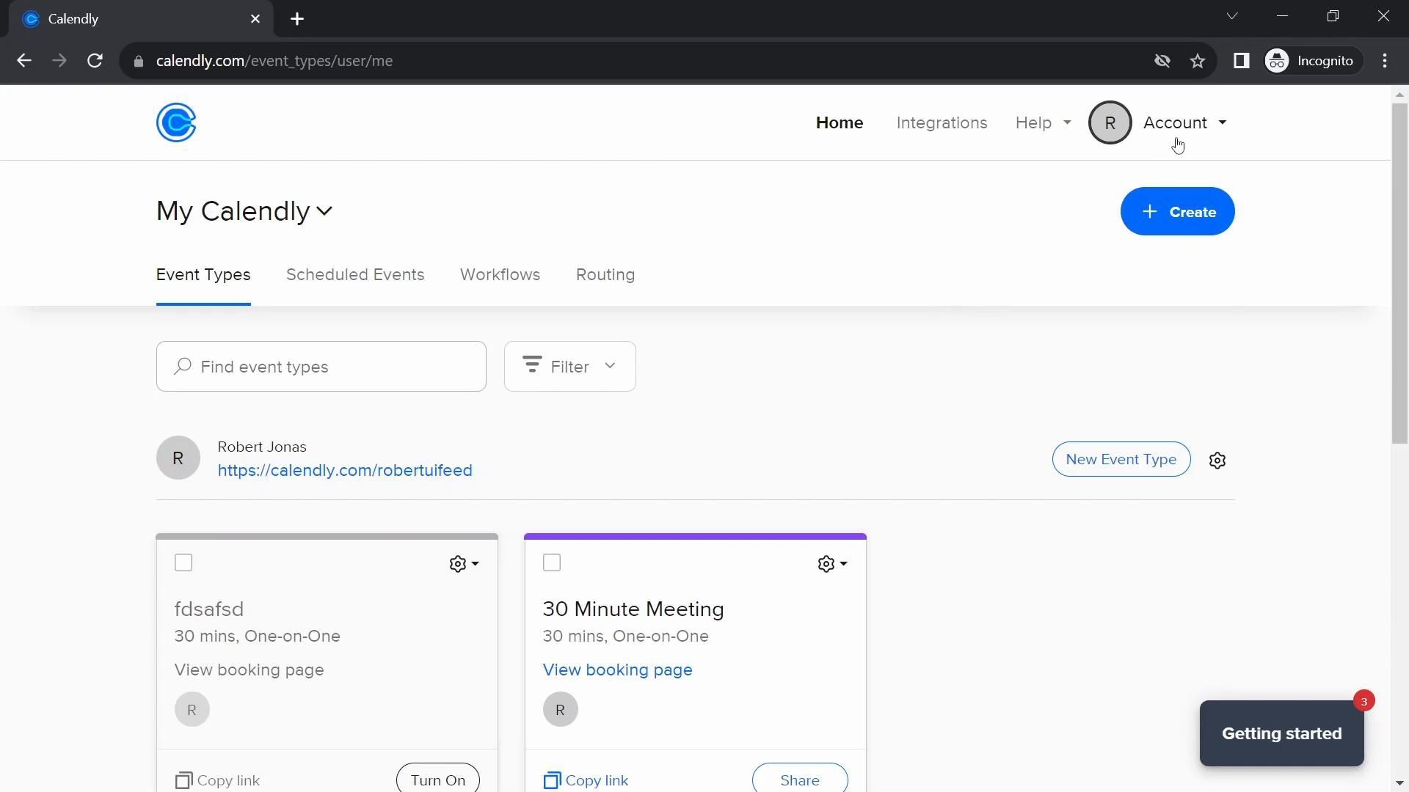The height and width of the screenshot is (792, 1409).
Task: Reload the page in the browser
Action: coord(95,61)
